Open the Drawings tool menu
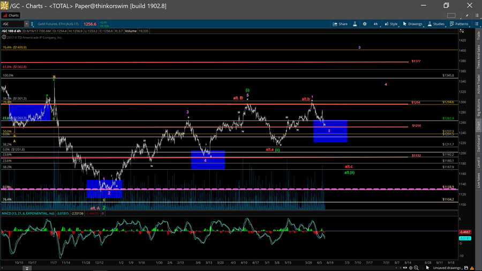Viewport: 482px width, 271px height. tap(412, 24)
